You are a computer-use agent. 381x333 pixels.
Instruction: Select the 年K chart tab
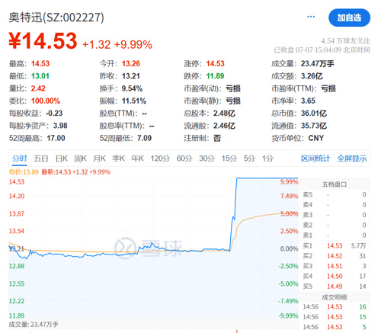pyautogui.click(x=137, y=158)
